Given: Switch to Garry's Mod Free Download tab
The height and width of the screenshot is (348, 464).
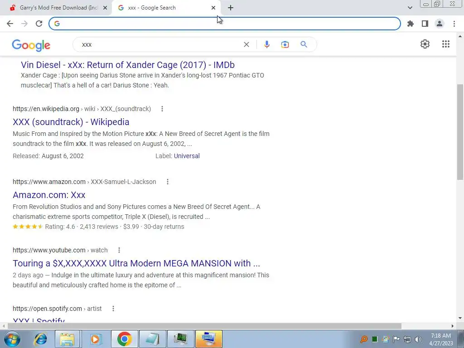Looking at the screenshot, I should click(56, 8).
